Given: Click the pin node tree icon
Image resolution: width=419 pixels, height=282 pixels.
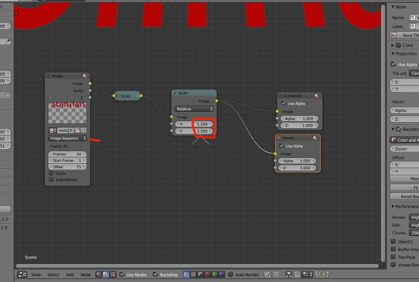Looking at the screenshot, I should click(x=267, y=275).
